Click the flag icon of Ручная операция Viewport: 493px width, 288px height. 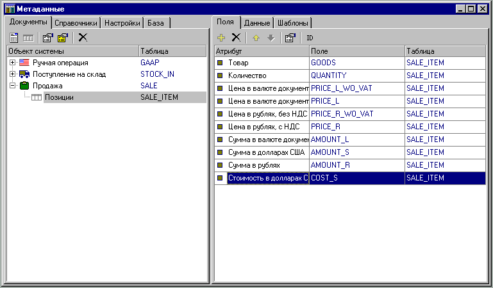tap(24, 63)
